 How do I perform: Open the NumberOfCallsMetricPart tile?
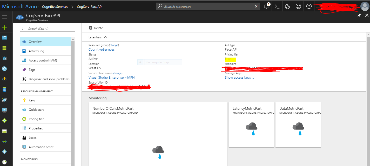[x=158, y=134]
